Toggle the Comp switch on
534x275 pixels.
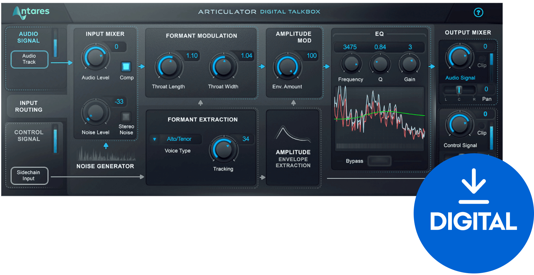[x=126, y=66]
